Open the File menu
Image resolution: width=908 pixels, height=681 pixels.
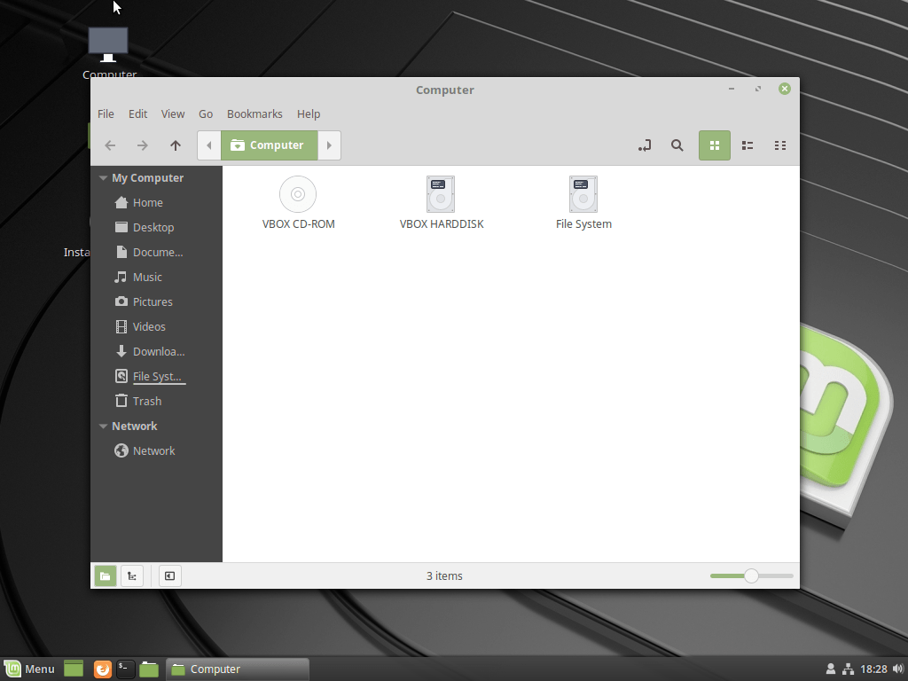pyautogui.click(x=106, y=114)
